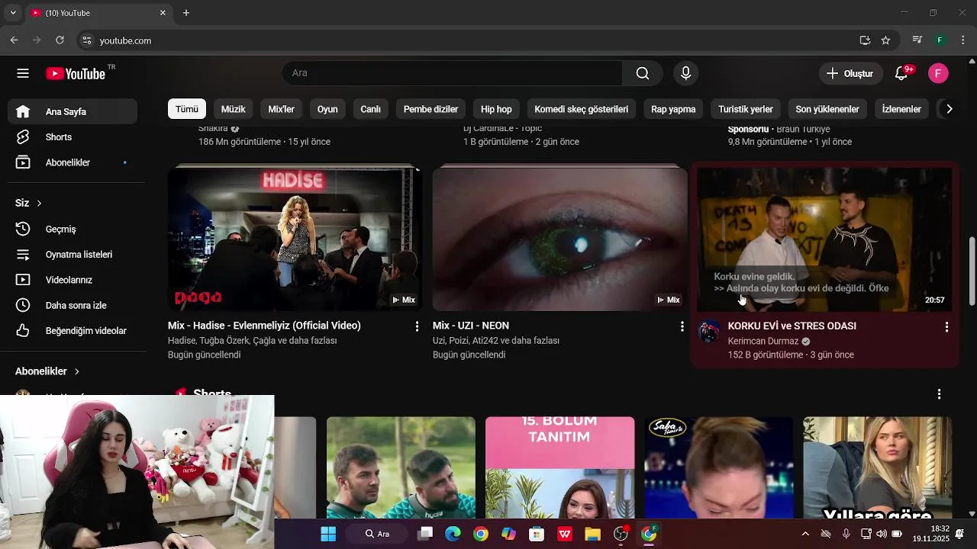Bookmark this page with star icon
Screen dimensions: 977x549
point(885,40)
